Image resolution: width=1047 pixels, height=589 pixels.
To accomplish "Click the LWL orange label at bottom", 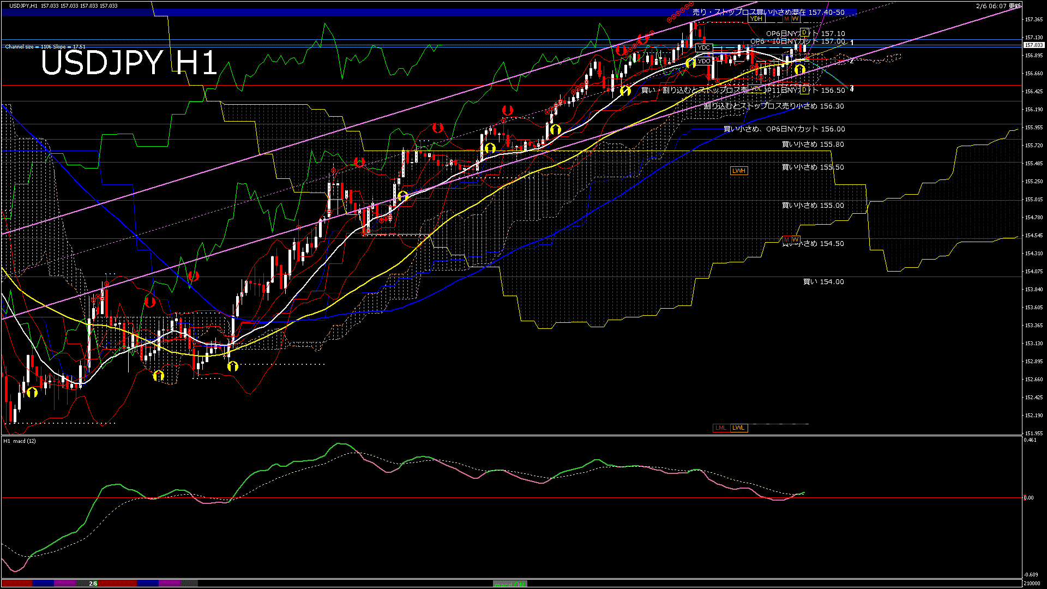I will [738, 428].
